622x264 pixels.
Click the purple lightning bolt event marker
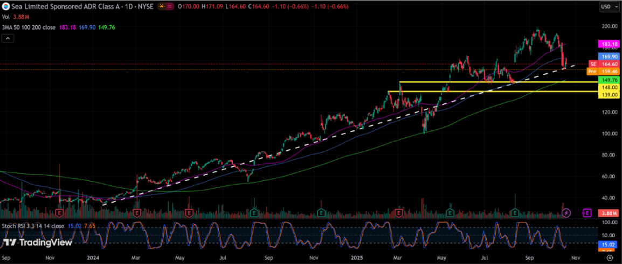(566, 213)
